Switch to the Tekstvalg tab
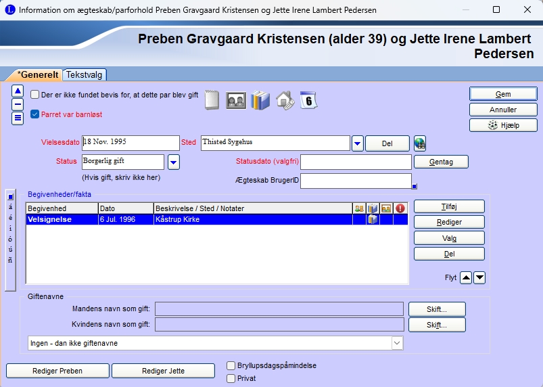The image size is (543, 387). (85, 75)
